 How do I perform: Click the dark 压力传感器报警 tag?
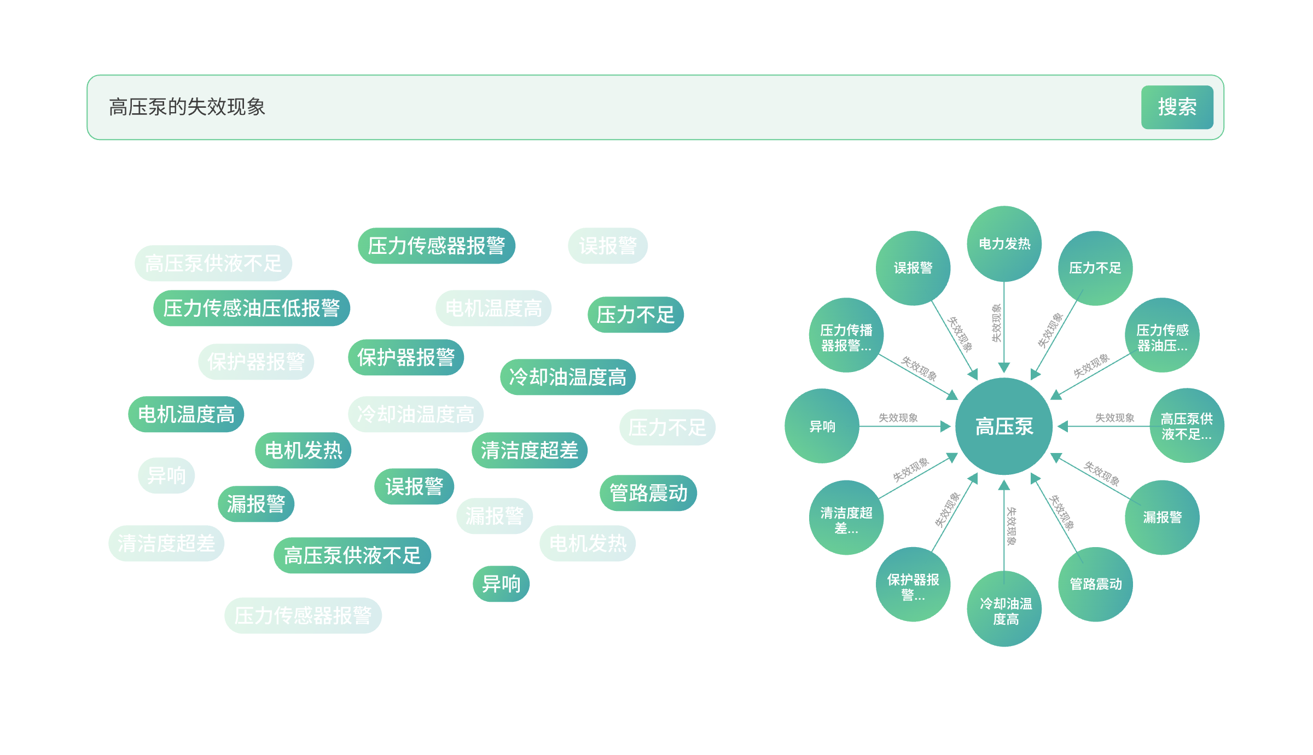click(437, 246)
